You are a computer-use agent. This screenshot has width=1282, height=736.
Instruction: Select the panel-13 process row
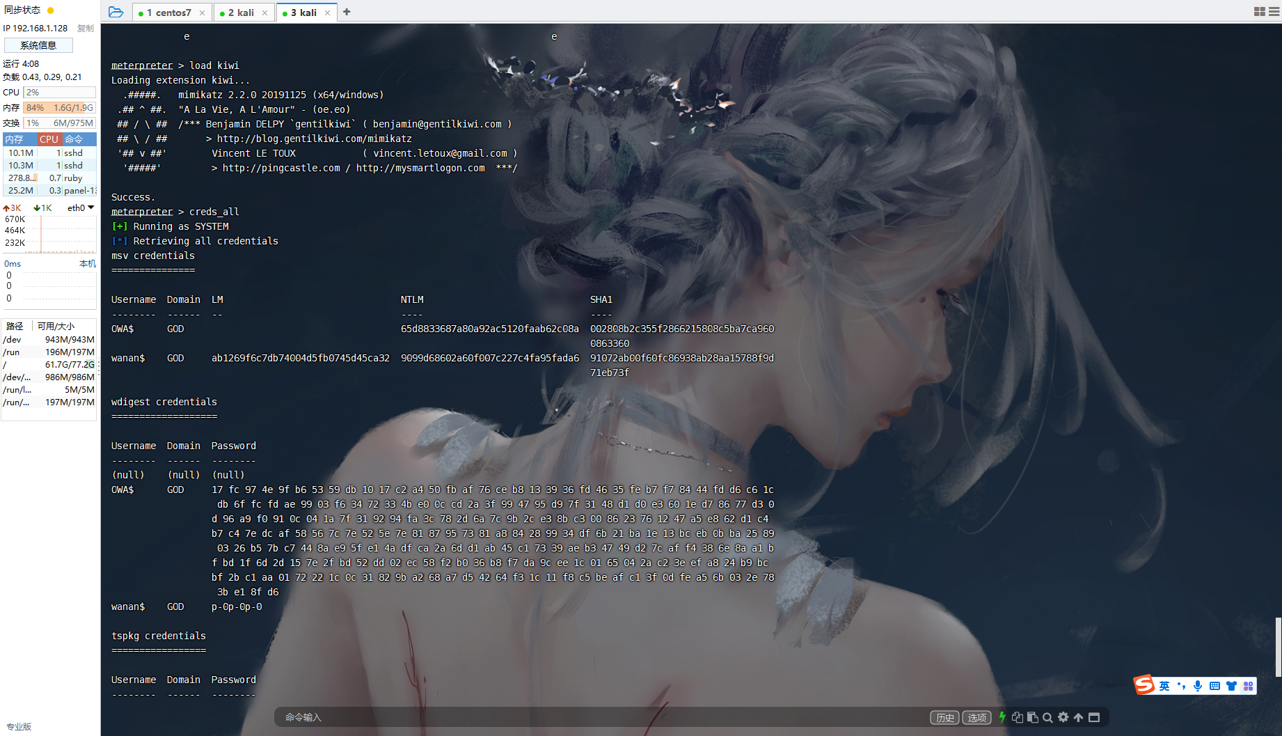point(49,191)
